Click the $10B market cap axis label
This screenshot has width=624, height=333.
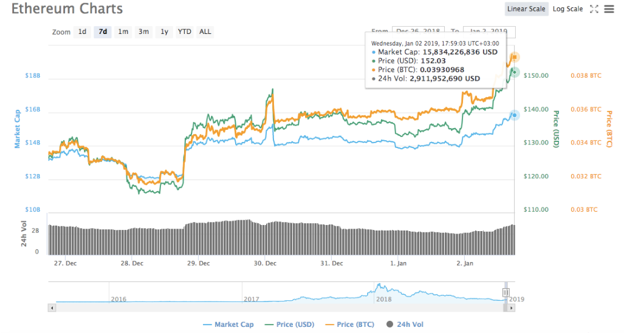point(33,209)
